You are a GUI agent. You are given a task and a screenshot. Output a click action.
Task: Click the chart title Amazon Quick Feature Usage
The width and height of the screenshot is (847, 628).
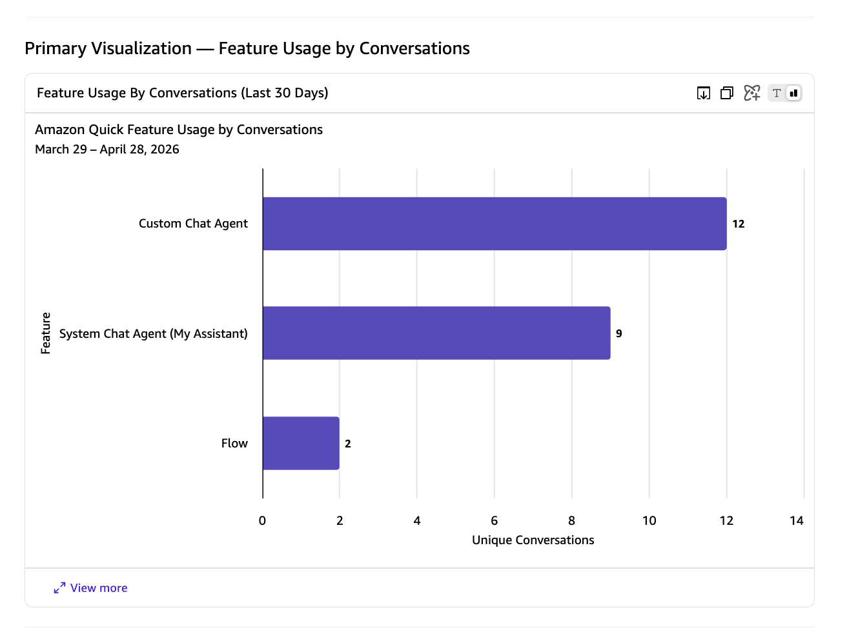tap(179, 130)
